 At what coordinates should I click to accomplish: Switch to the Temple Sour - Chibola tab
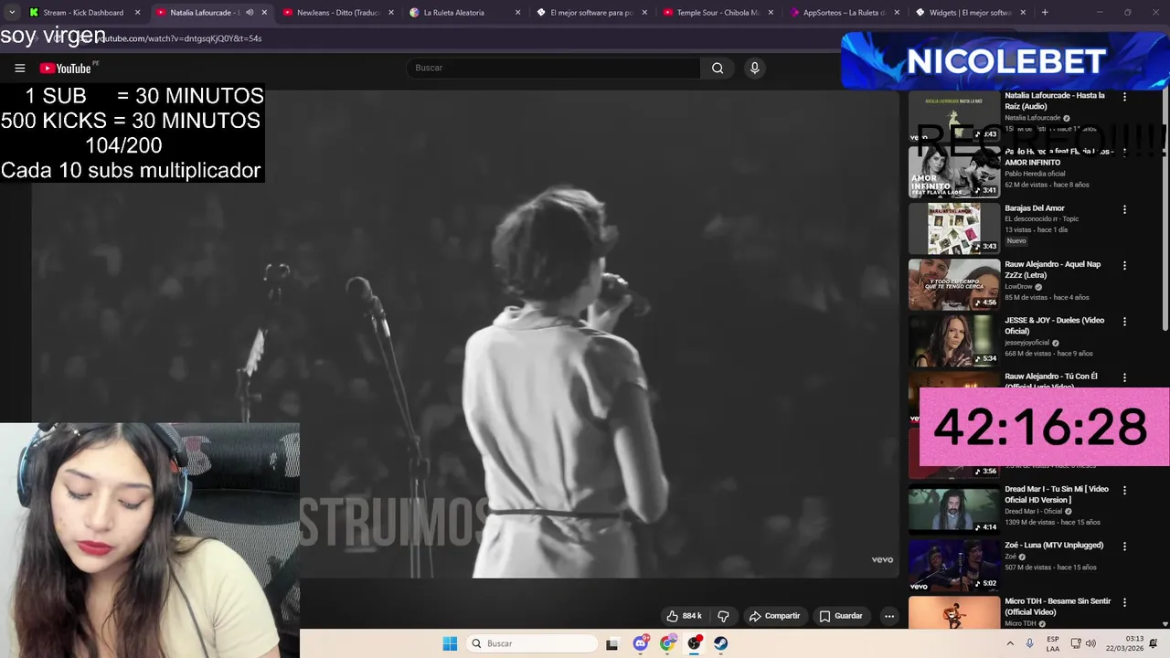point(718,13)
